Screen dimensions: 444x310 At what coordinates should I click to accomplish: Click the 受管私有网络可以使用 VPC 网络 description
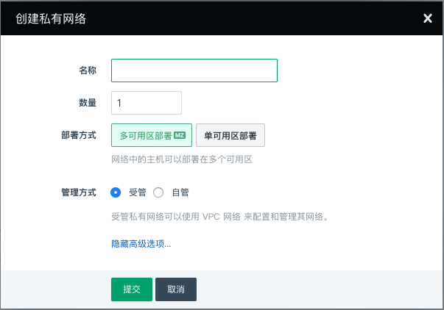click(x=219, y=217)
